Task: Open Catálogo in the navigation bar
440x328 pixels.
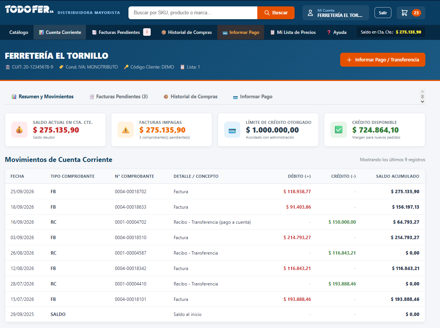Action: [x=19, y=32]
